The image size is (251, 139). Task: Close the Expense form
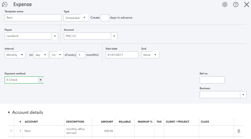246,4
